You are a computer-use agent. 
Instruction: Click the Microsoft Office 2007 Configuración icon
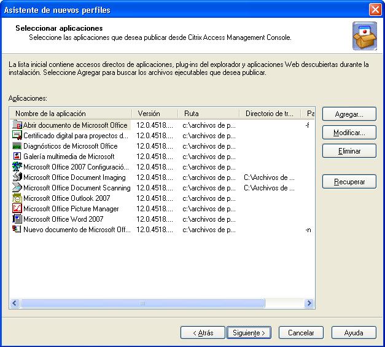point(17,167)
